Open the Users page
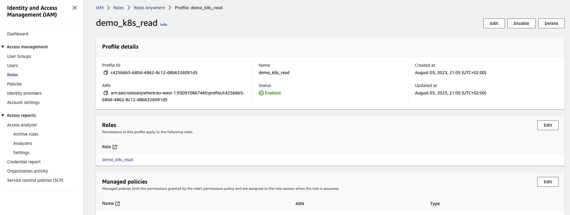Viewport: 570px width, 215px height. (x=12, y=66)
